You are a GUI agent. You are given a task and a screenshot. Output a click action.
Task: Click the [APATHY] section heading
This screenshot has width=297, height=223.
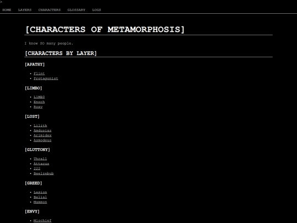click(x=35, y=64)
